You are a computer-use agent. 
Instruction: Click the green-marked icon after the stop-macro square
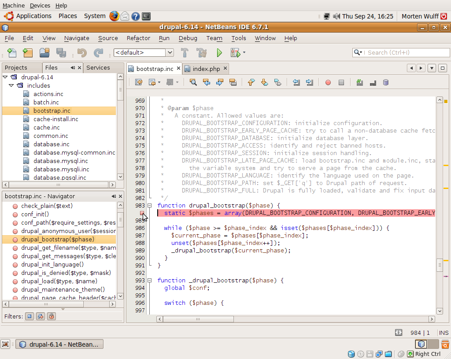pyautogui.click(x=359, y=82)
